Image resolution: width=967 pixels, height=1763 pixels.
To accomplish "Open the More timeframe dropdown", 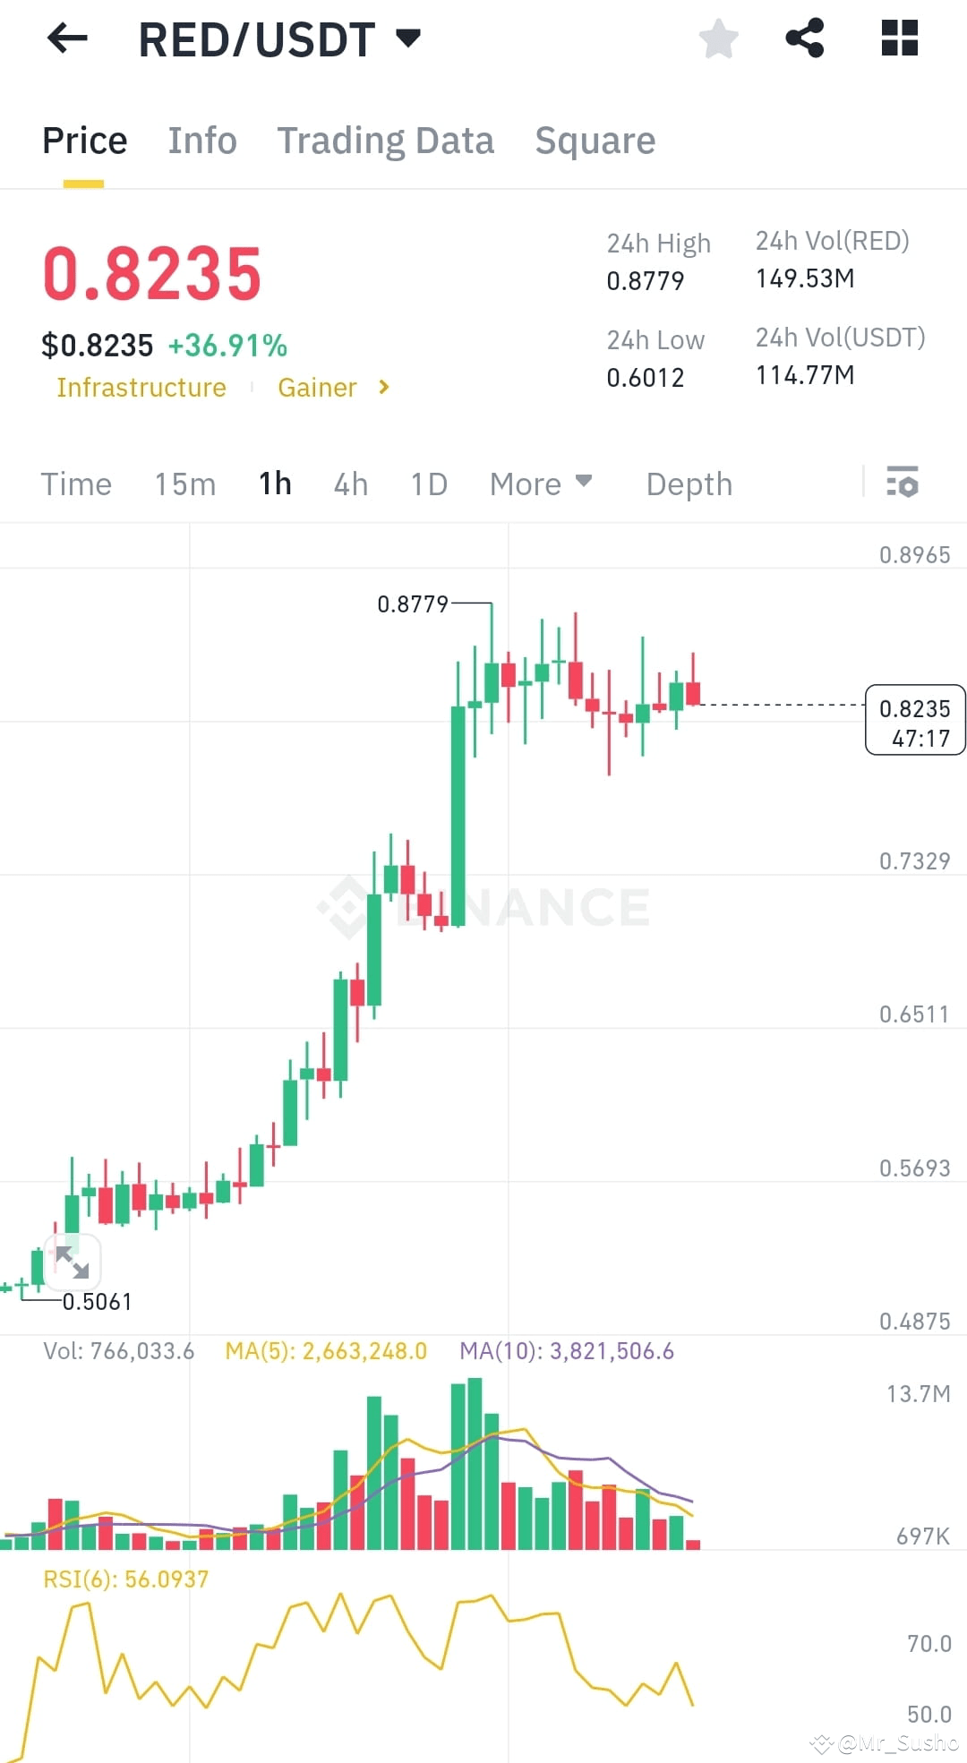I will [542, 484].
